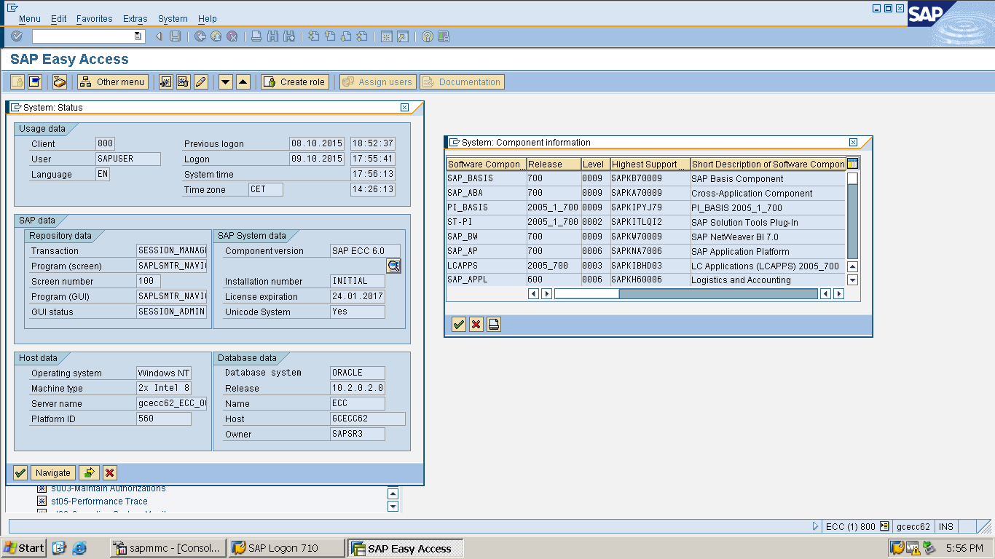Click green checkmark in Component information dialog

459,325
